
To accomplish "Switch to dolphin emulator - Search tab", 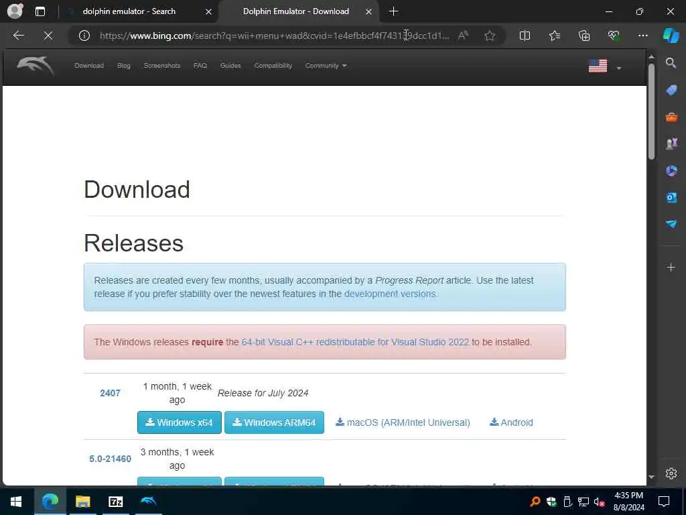I will click(137, 11).
